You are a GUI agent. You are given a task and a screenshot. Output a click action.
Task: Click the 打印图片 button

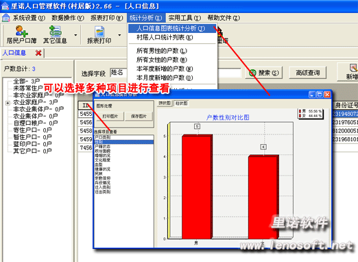(110, 116)
